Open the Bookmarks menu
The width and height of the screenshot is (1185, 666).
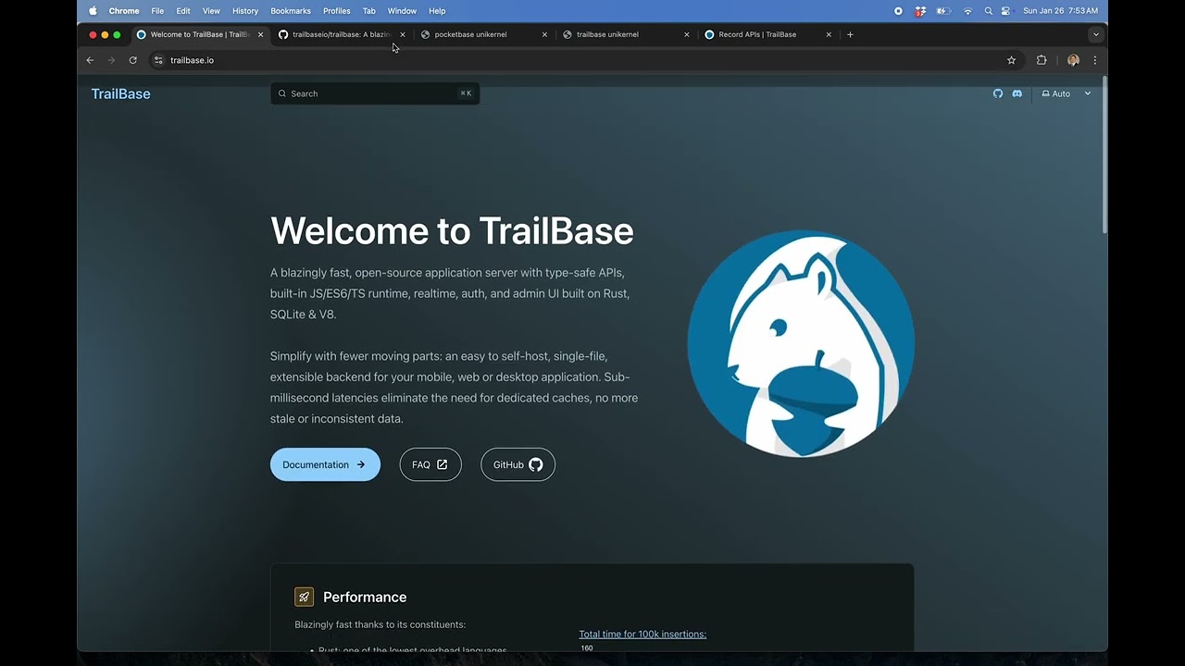click(291, 11)
